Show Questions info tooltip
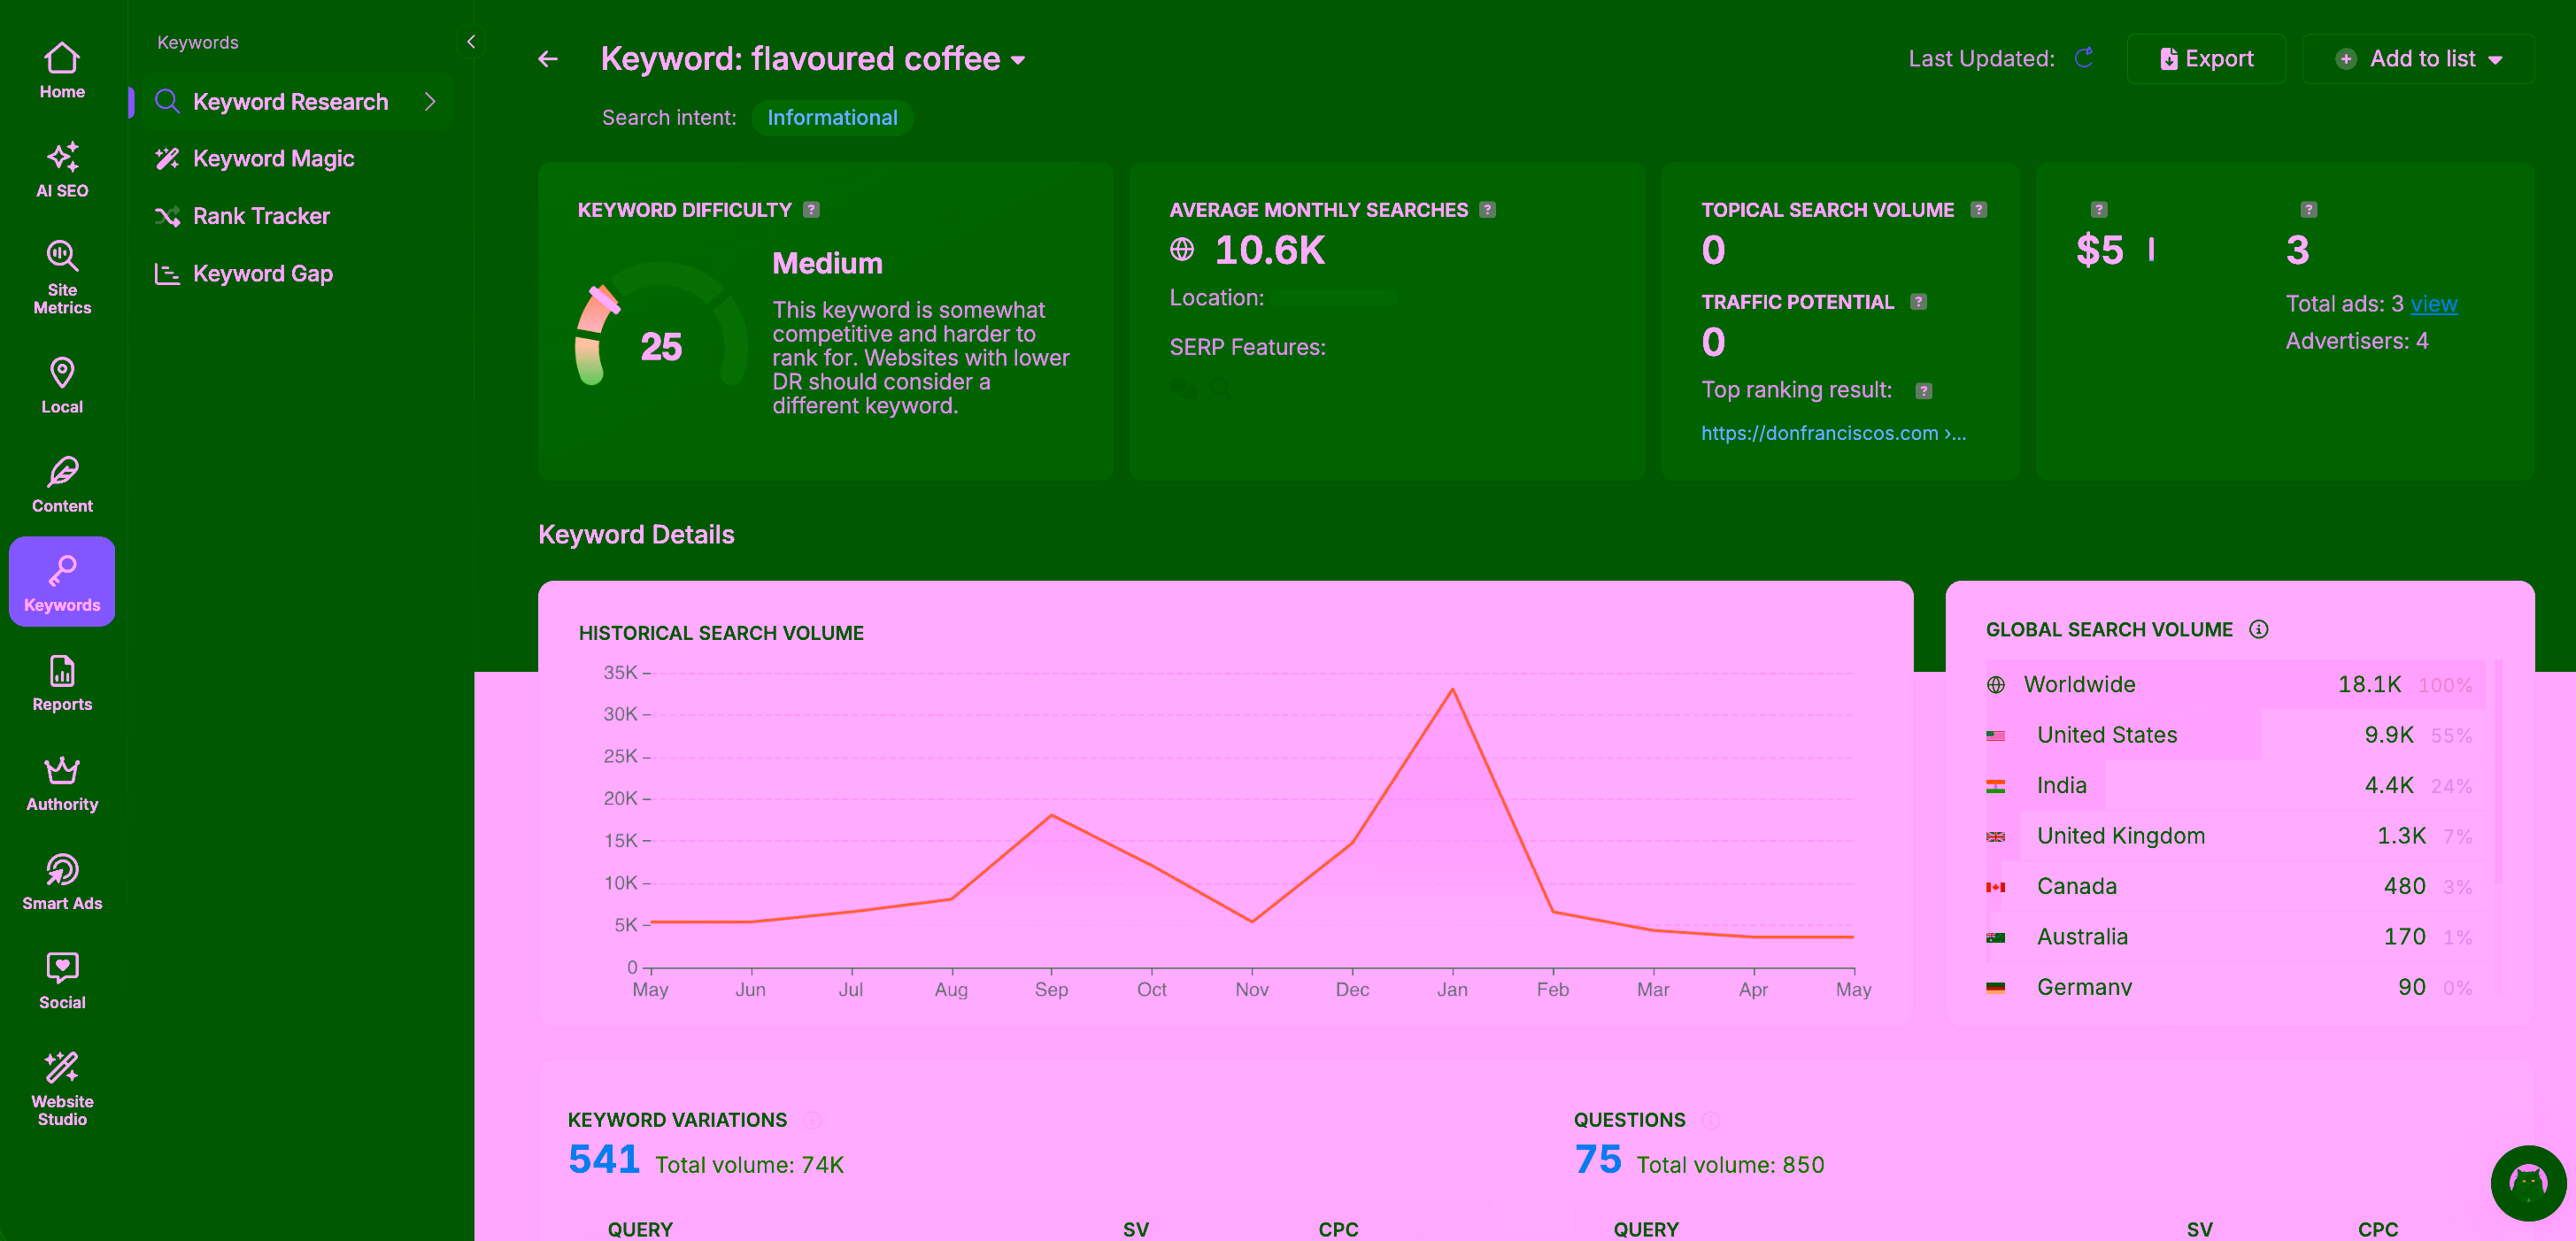Image resolution: width=2576 pixels, height=1241 pixels. pos(1711,1120)
